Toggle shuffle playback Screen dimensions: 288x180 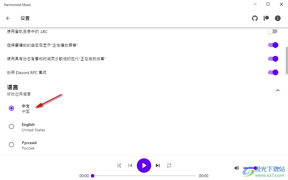(x=119, y=165)
